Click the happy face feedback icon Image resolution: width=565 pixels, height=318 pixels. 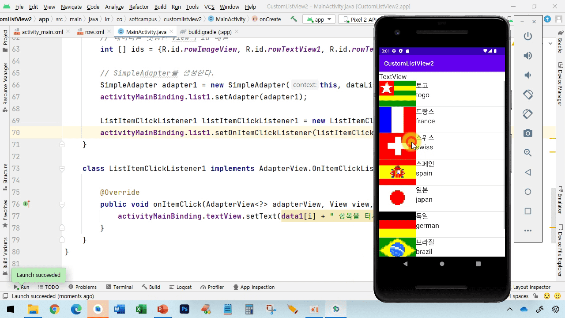547,296
